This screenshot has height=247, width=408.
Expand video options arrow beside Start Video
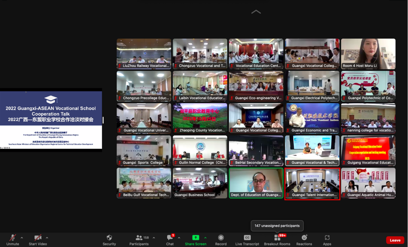point(47,238)
